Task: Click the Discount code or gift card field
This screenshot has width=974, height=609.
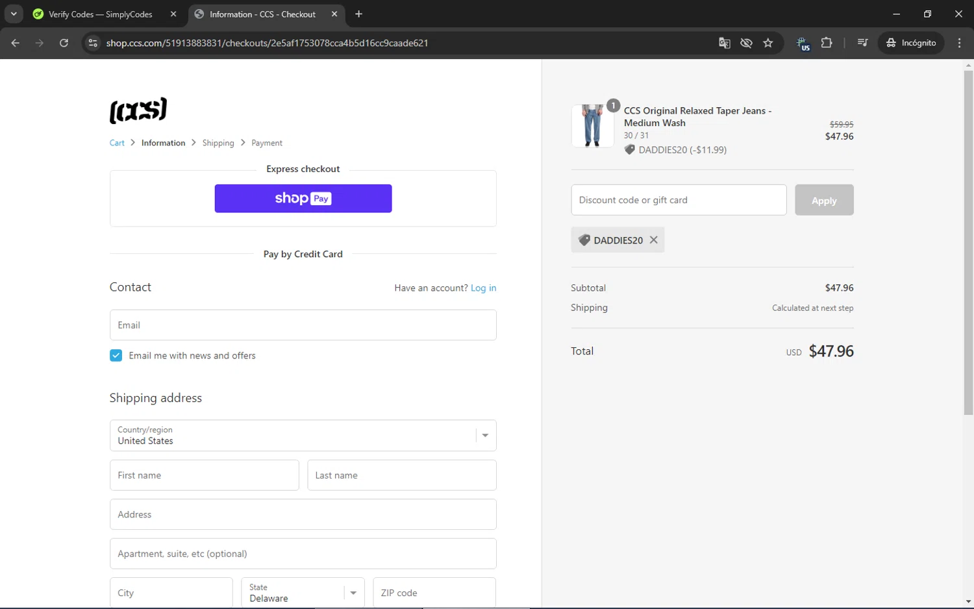Action: (x=679, y=200)
